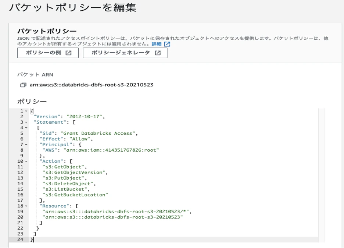
Task: Click the "Allow" Effect value
Action: pos(80,139)
